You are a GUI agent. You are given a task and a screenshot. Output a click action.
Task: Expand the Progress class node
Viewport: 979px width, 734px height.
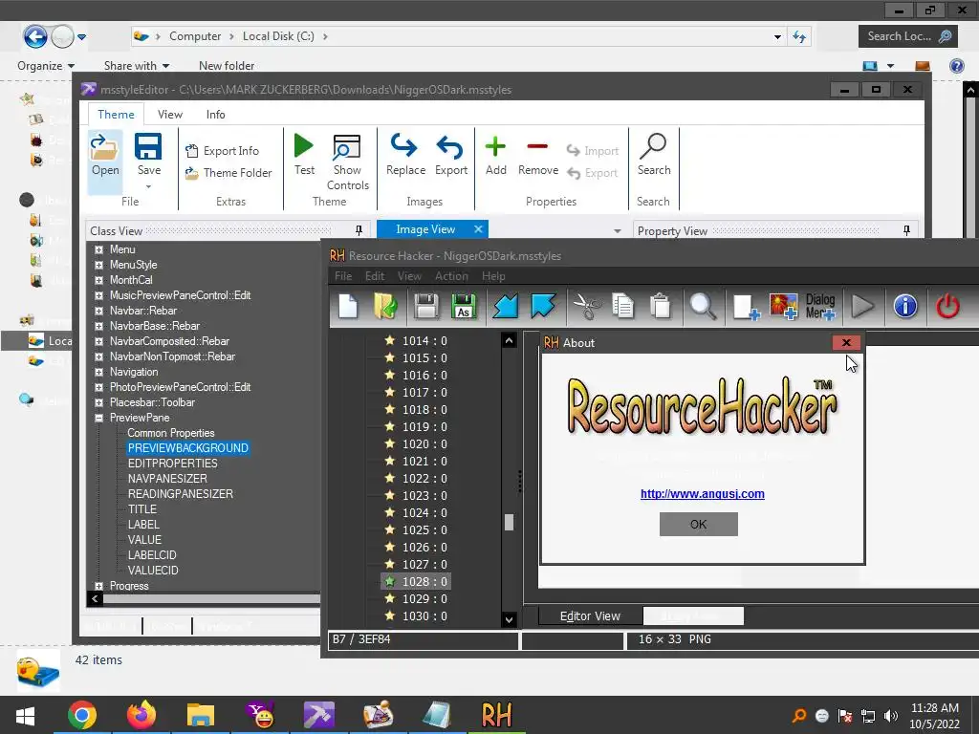[98, 586]
